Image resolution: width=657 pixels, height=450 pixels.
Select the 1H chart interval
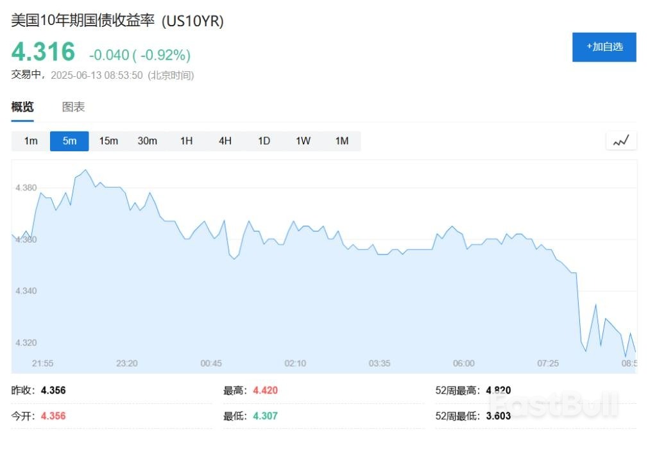pos(186,140)
